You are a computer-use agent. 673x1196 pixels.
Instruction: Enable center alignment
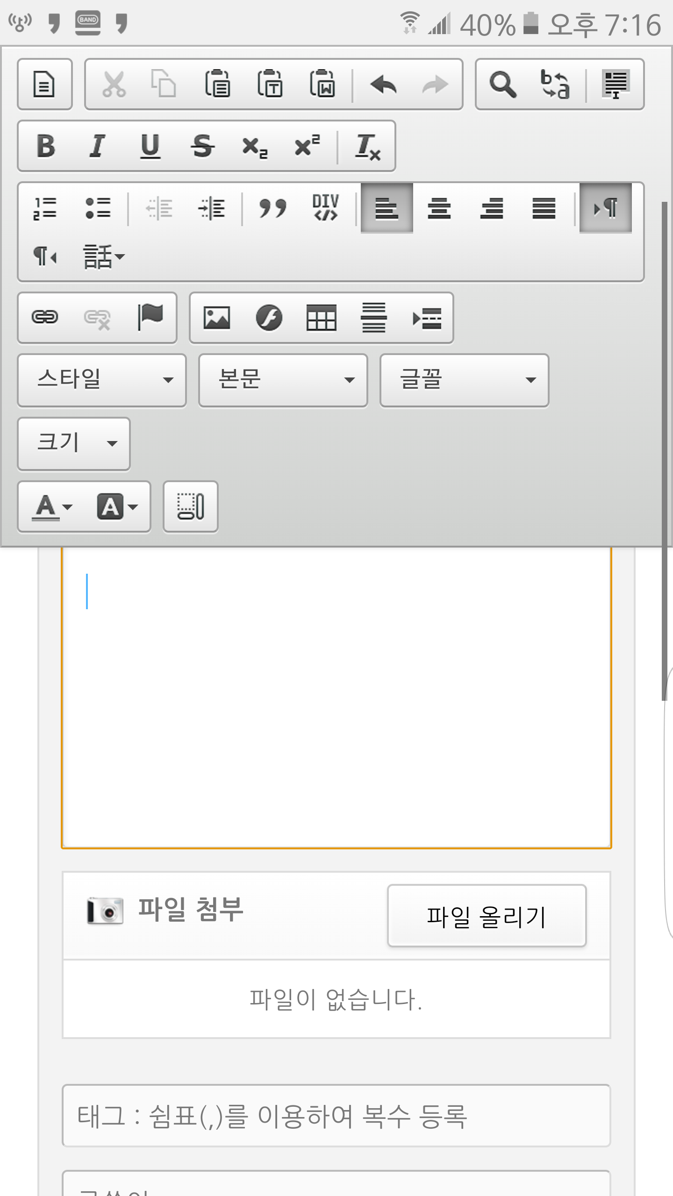439,208
